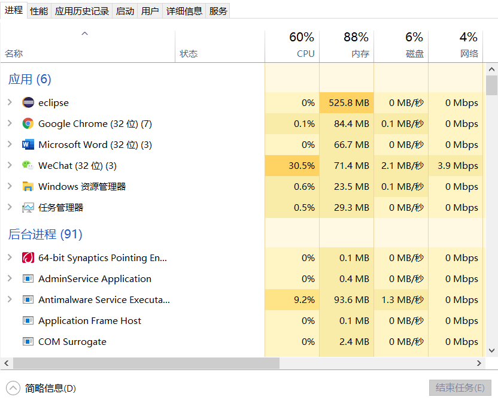498x406 pixels.
Task: Expand Antimalware Service Executable row
Action: click(10, 299)
